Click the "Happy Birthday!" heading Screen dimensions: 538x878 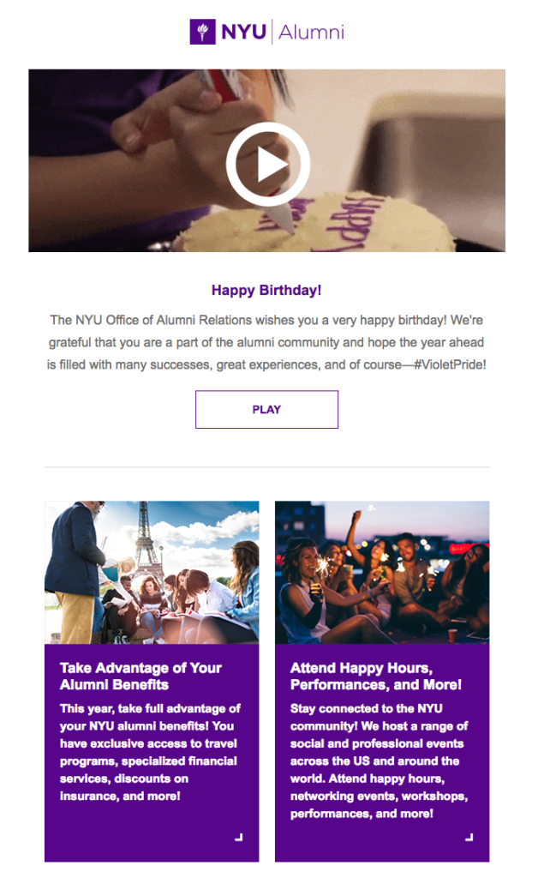pyautogui.click(x=266, y=291)
